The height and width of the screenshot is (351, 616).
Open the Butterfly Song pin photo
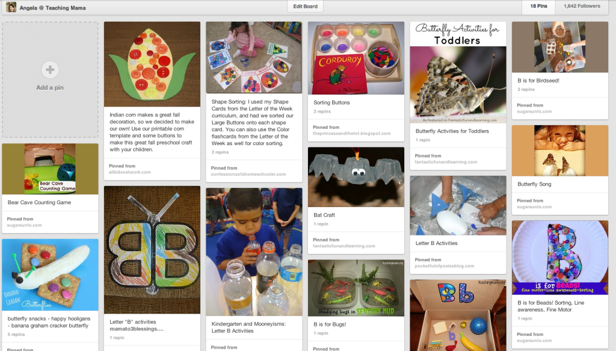[560, 151]
